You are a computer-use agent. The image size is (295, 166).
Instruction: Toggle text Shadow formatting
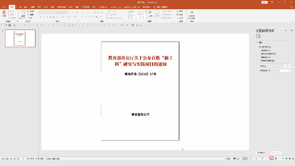click(50, 17)
